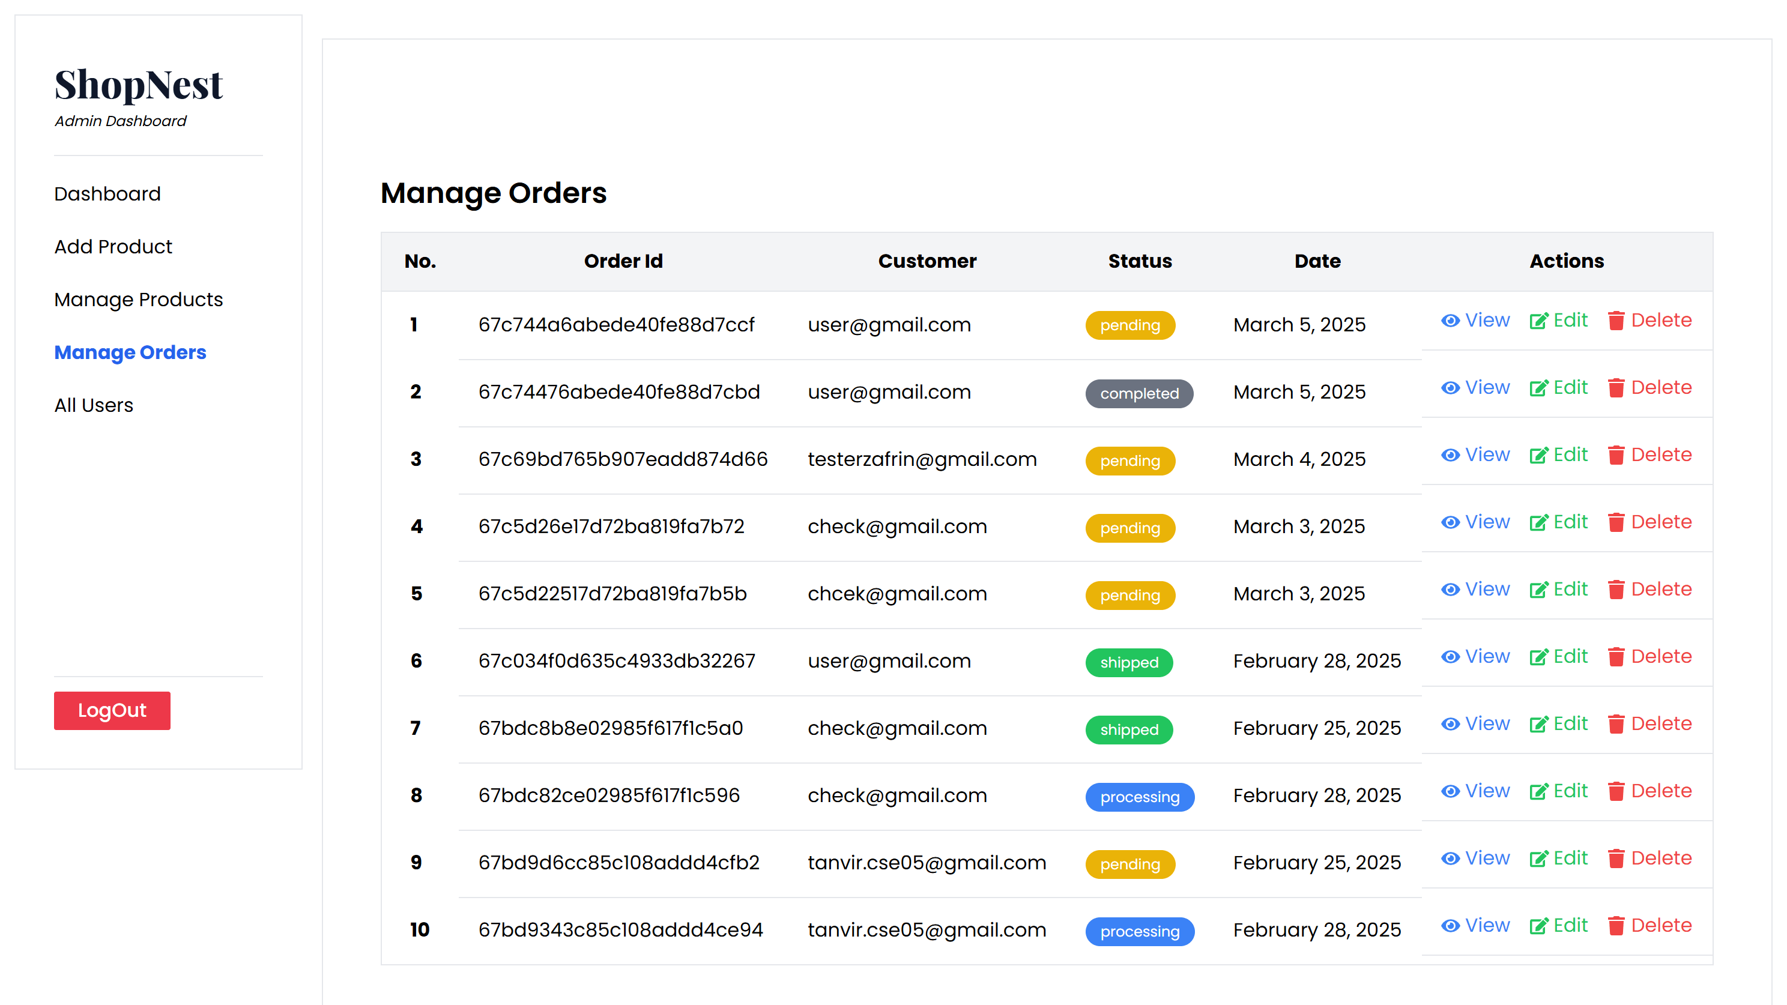Click the edit pencil icon in row 1
The height and width of the screenshot is (1005, 1787).
(x=1538, y=321)
